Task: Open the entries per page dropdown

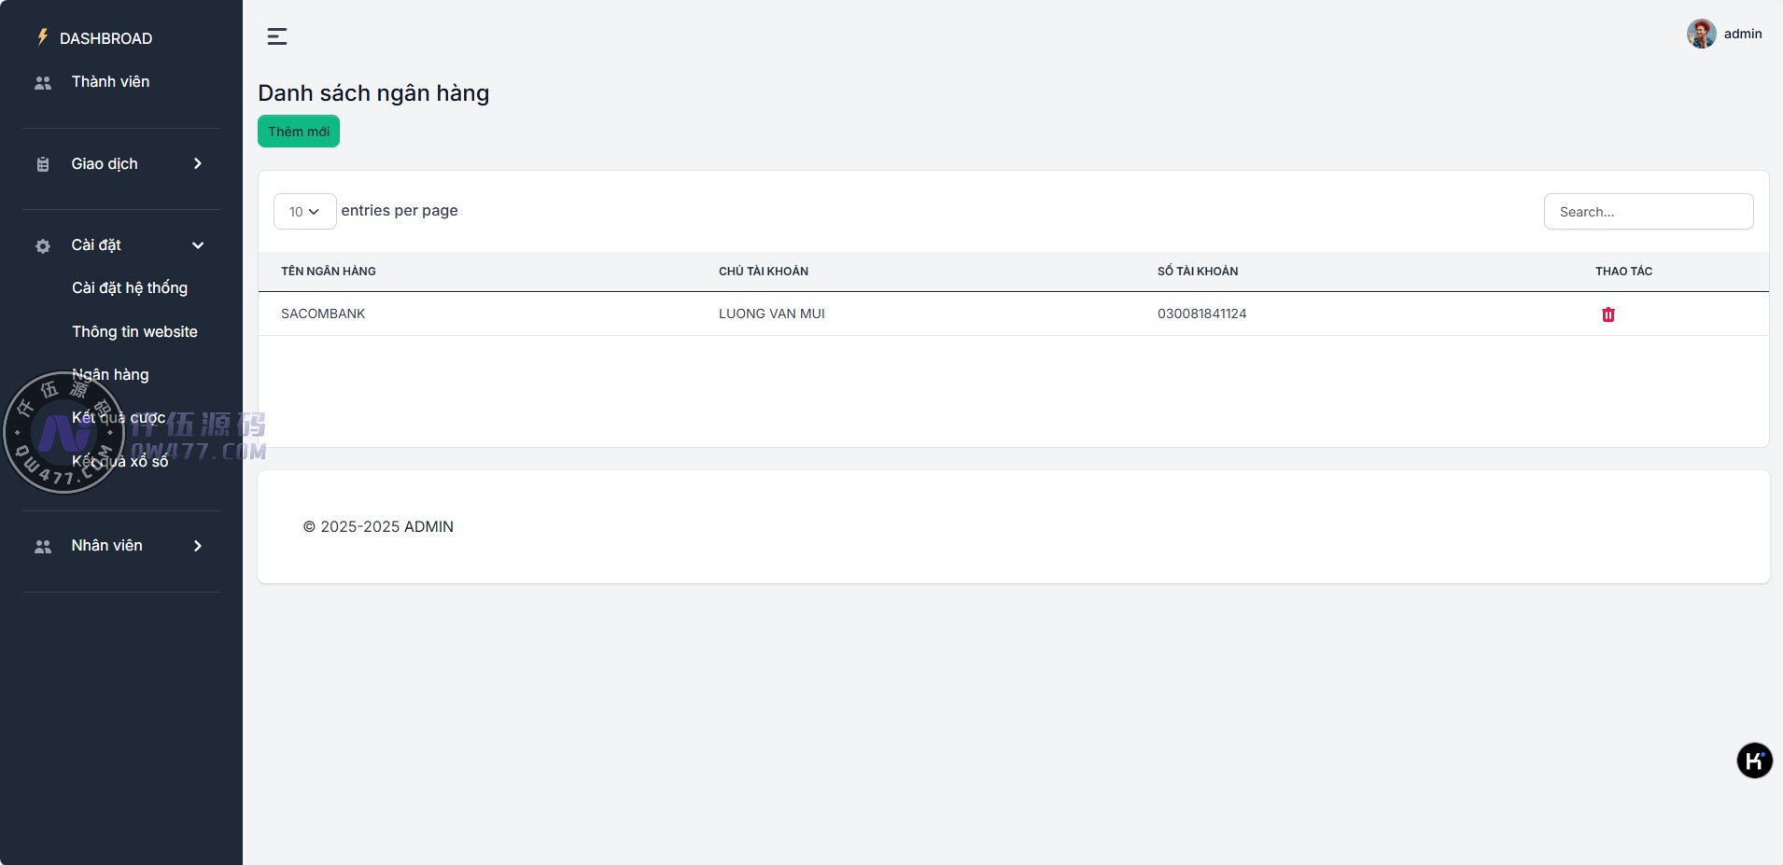Action: click(x=304, y=212)
